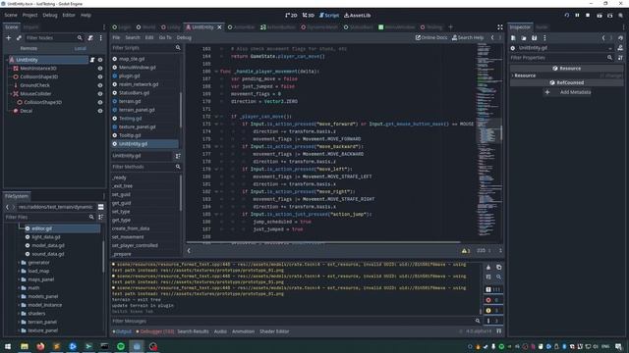The width and height of the screenshot is (629, 353).
Task: Toggle visibility of the first CollisionShape3D node
Action: [x=100, y=76]
